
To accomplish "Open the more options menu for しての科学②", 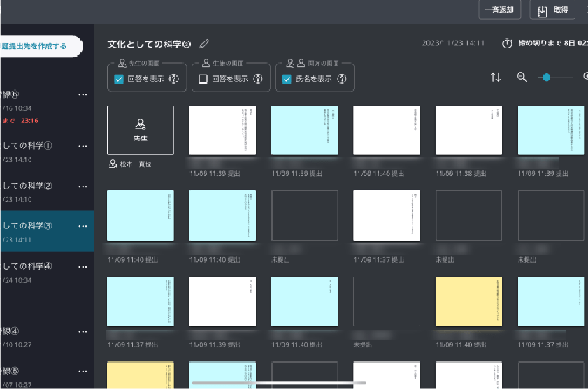I will (x=83, y=187).
